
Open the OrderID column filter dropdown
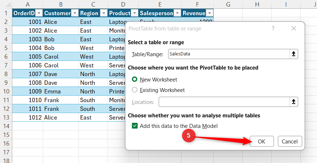click(x=39, y=13)
